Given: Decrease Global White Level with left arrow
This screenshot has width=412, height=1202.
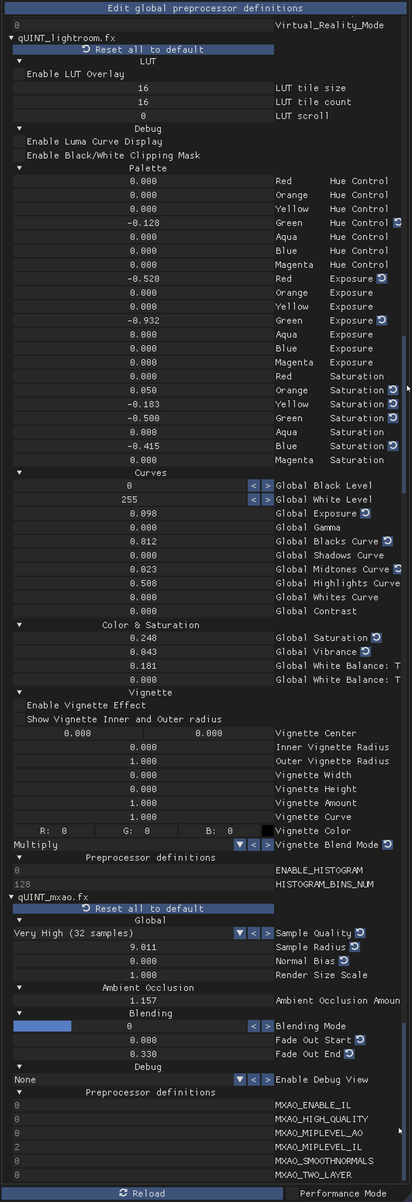Looking at the screenshot, I should point(253,500).
